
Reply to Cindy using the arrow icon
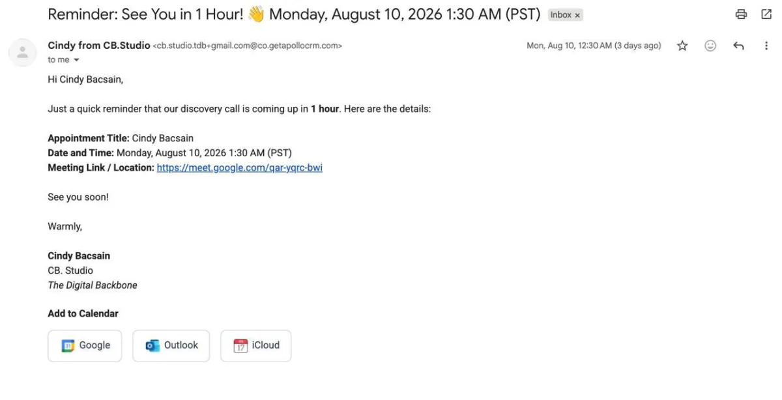738,46
